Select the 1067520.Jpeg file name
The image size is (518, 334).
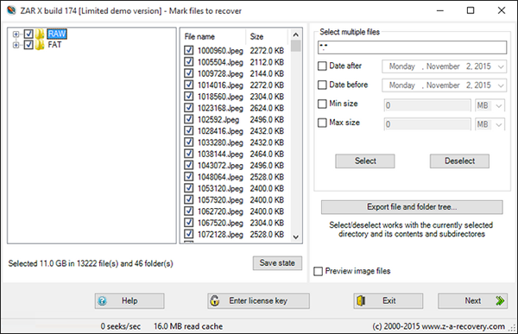(220, 223)
